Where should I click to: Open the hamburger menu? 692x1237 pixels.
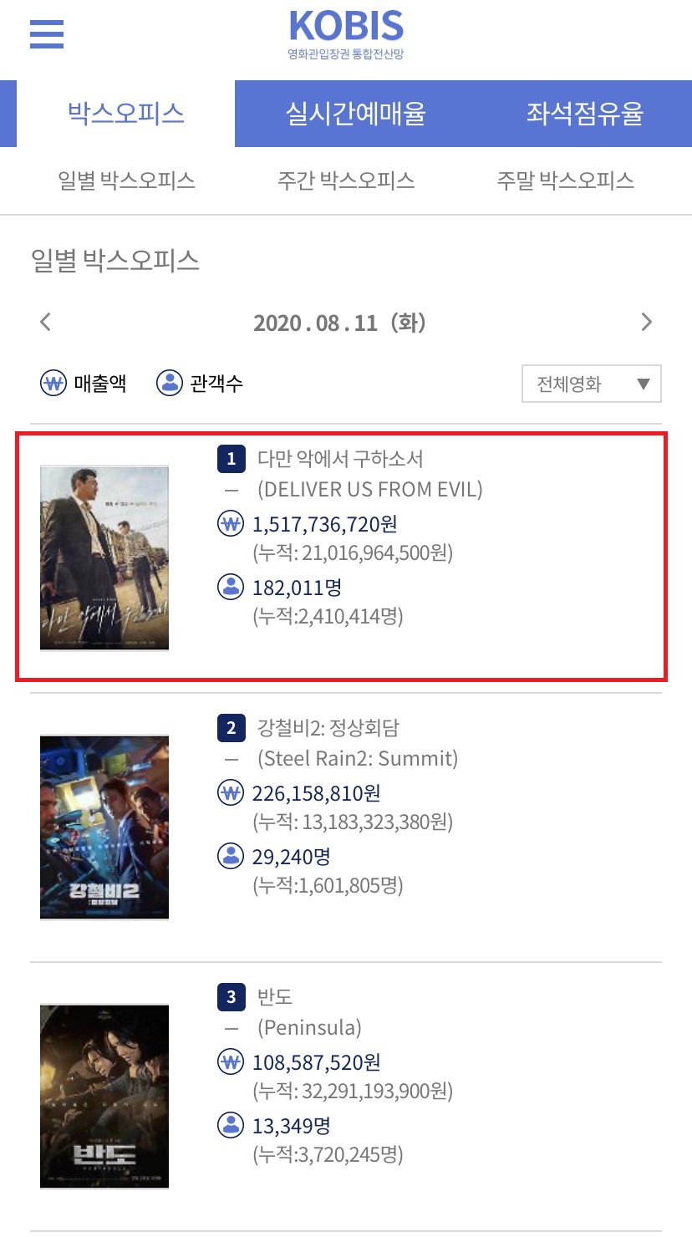pyautogui.click(x=47, y=34)
